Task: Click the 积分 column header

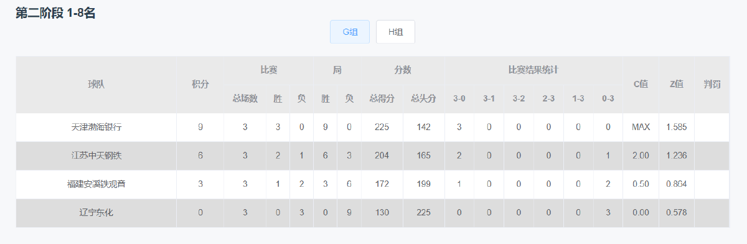Action: point(200,85)
